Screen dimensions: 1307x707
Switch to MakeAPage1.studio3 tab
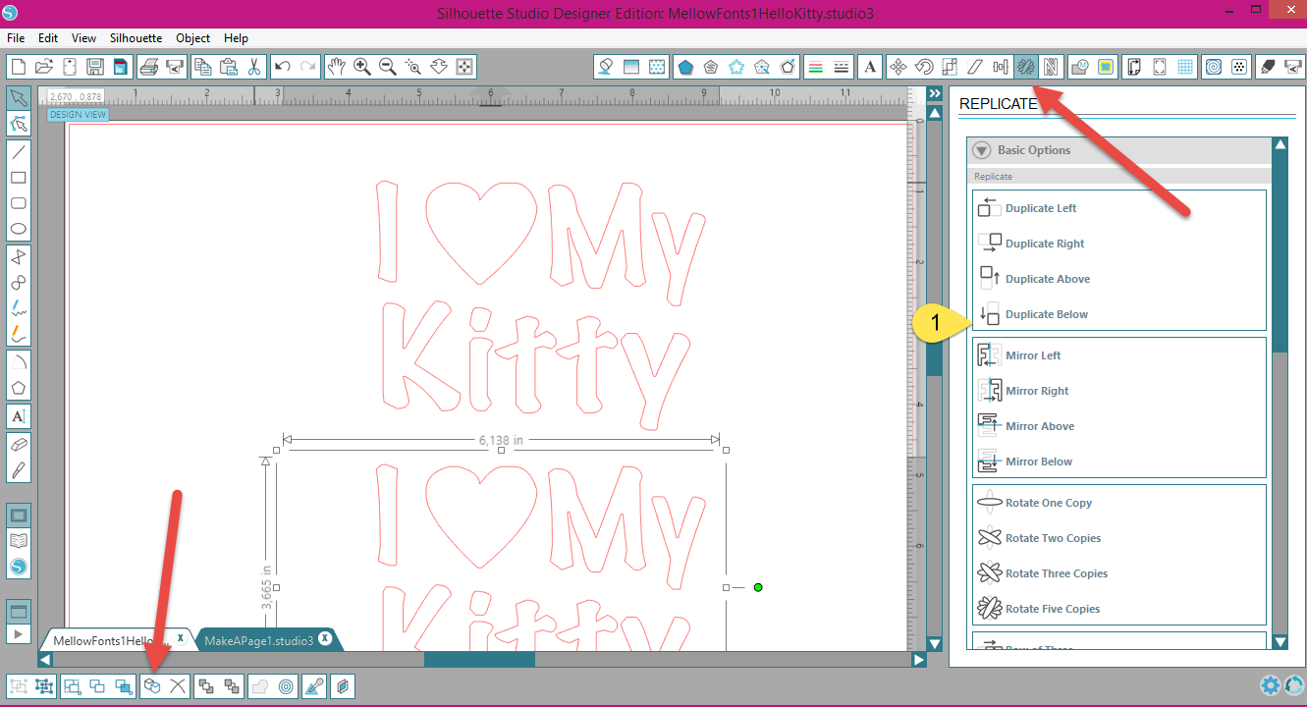[x=258, y=640]
